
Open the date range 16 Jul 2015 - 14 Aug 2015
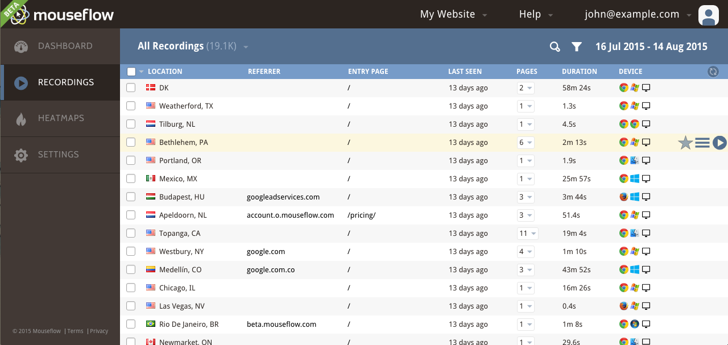[651, 47]
